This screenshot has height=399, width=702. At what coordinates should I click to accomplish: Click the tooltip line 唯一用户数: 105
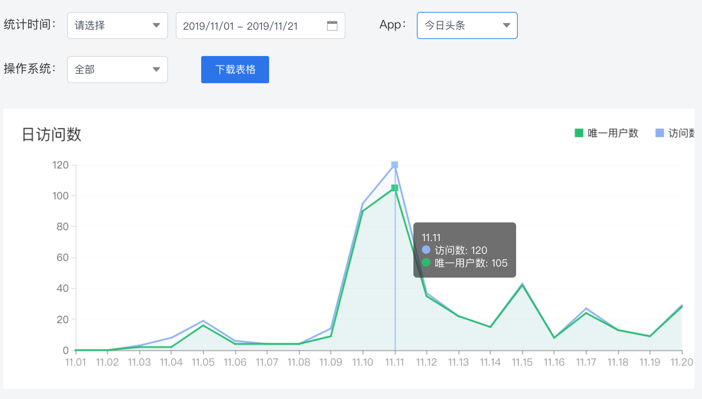click(465, 263)
